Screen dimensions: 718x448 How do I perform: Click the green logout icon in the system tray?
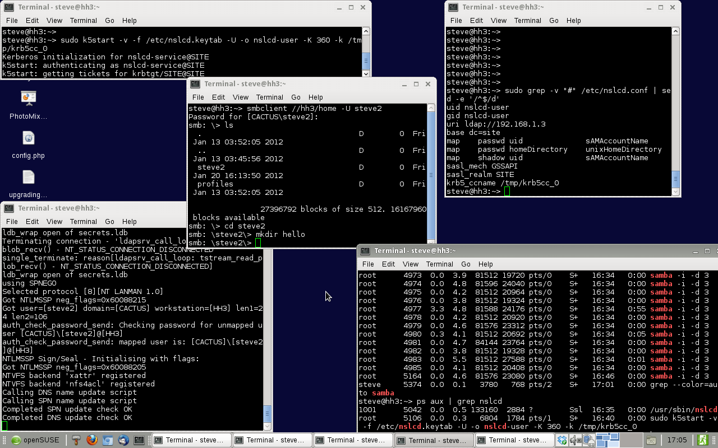coord(703,440)
